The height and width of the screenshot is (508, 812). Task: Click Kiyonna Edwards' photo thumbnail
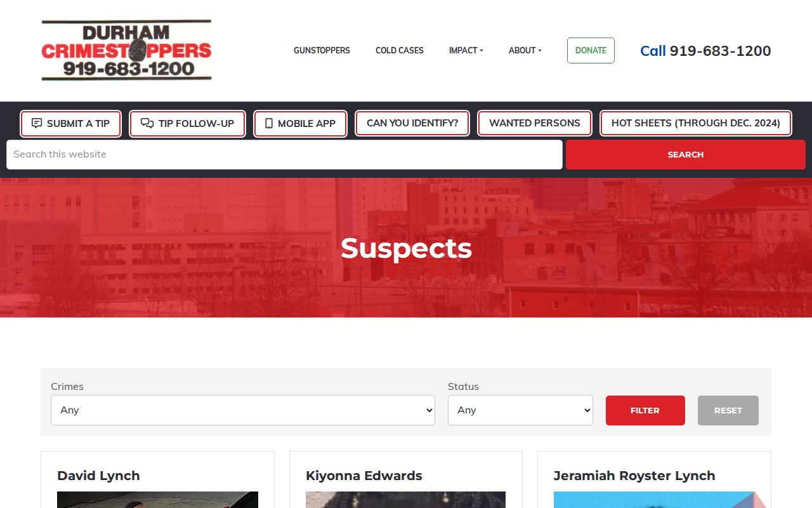[406, 500]
